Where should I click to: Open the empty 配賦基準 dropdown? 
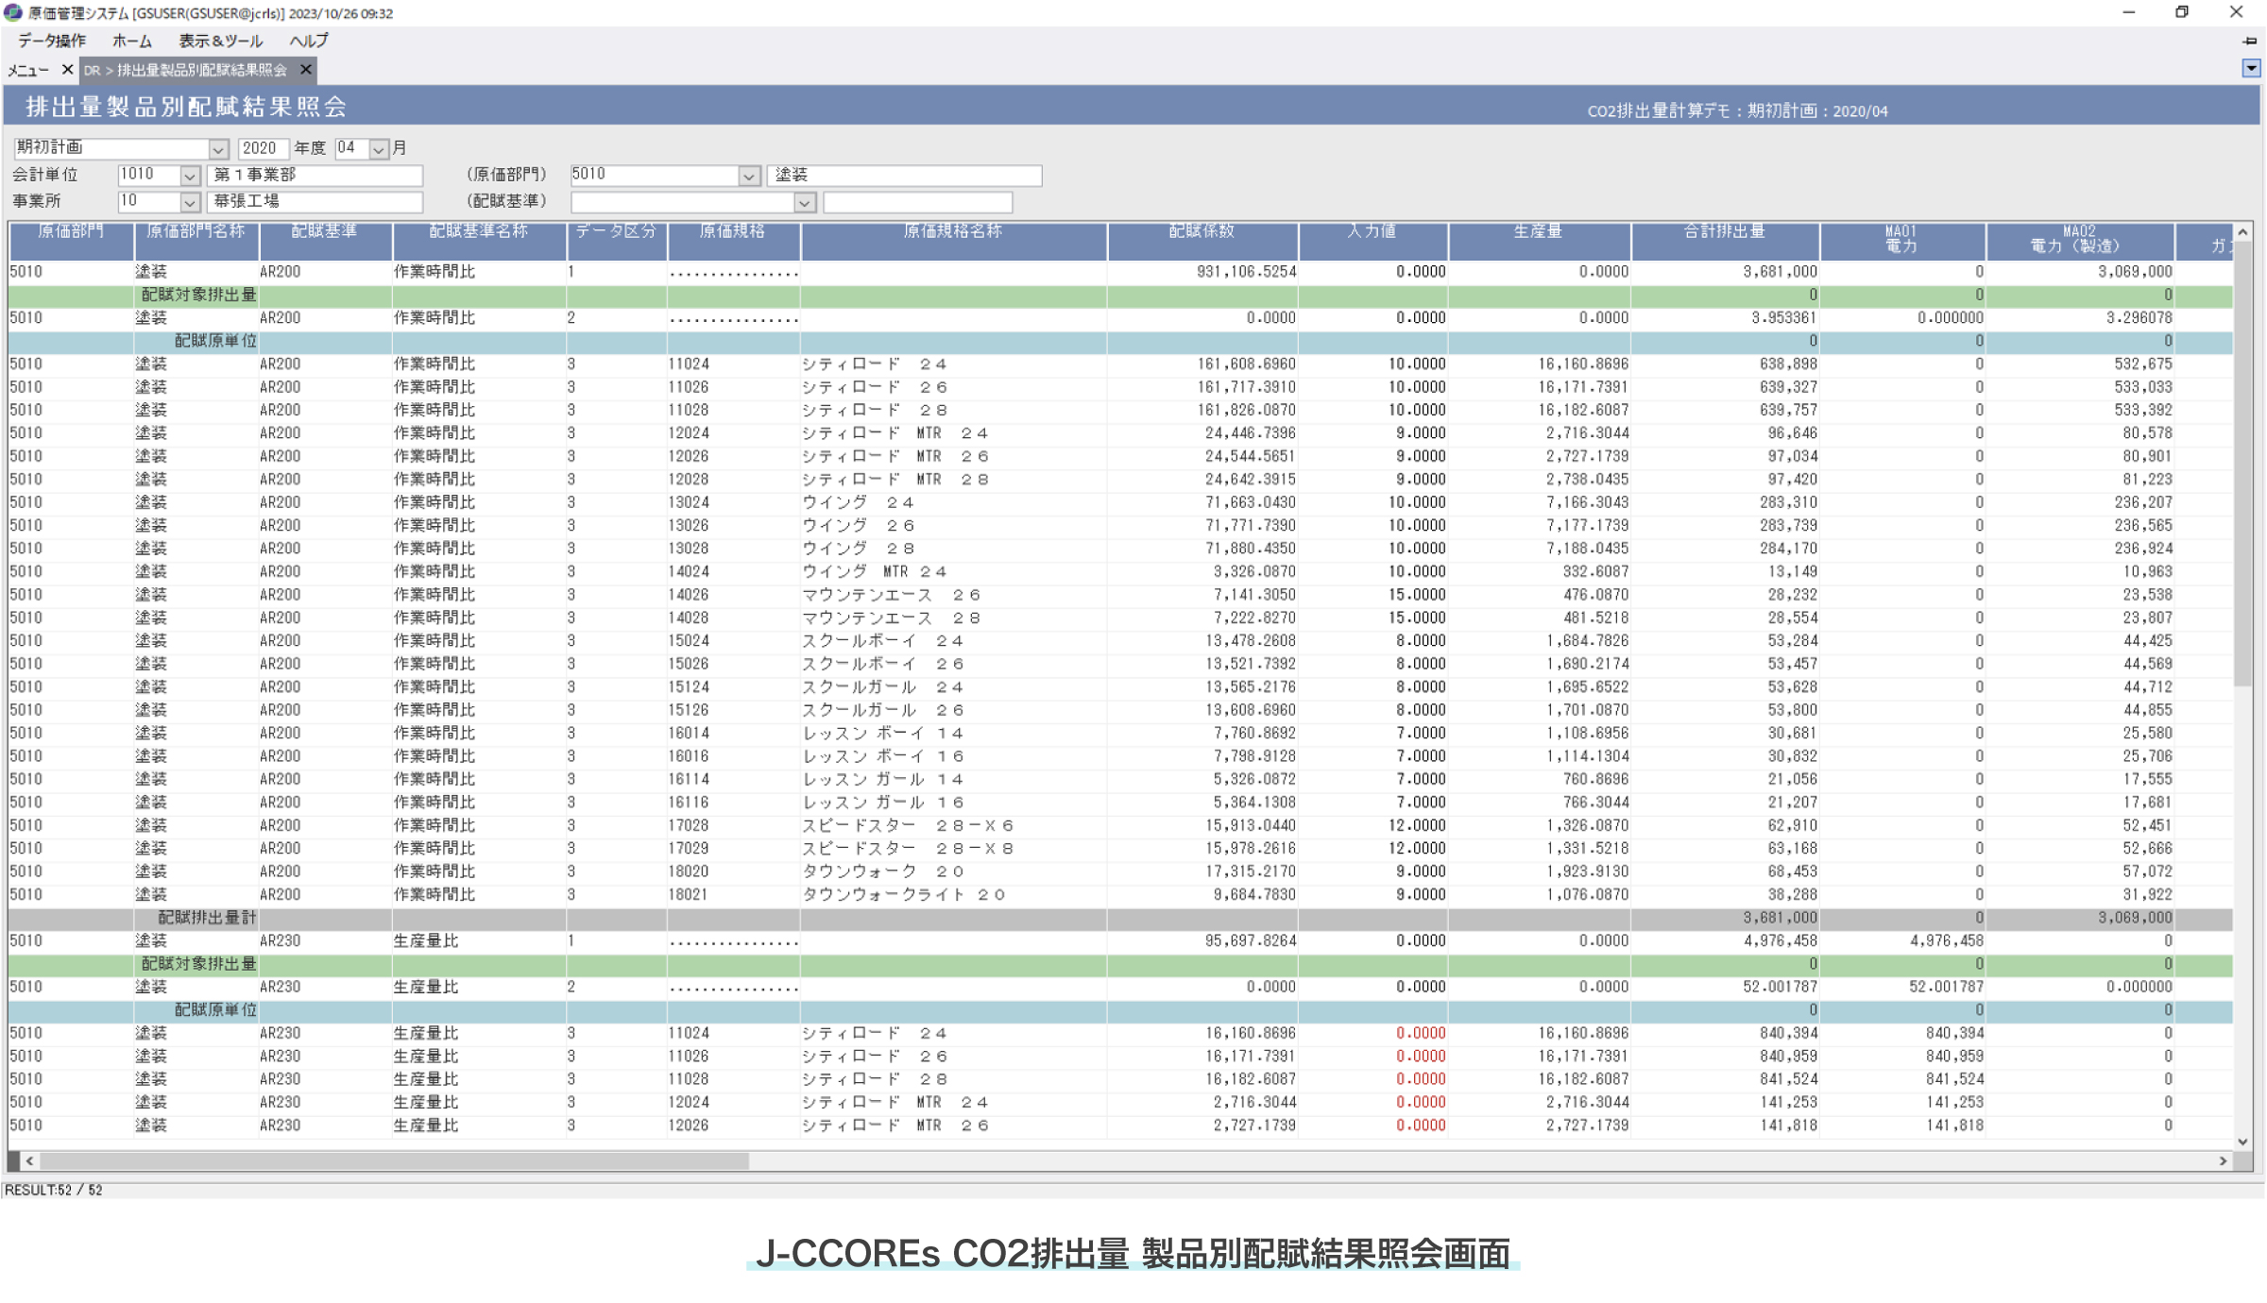(x=805, y=202)
